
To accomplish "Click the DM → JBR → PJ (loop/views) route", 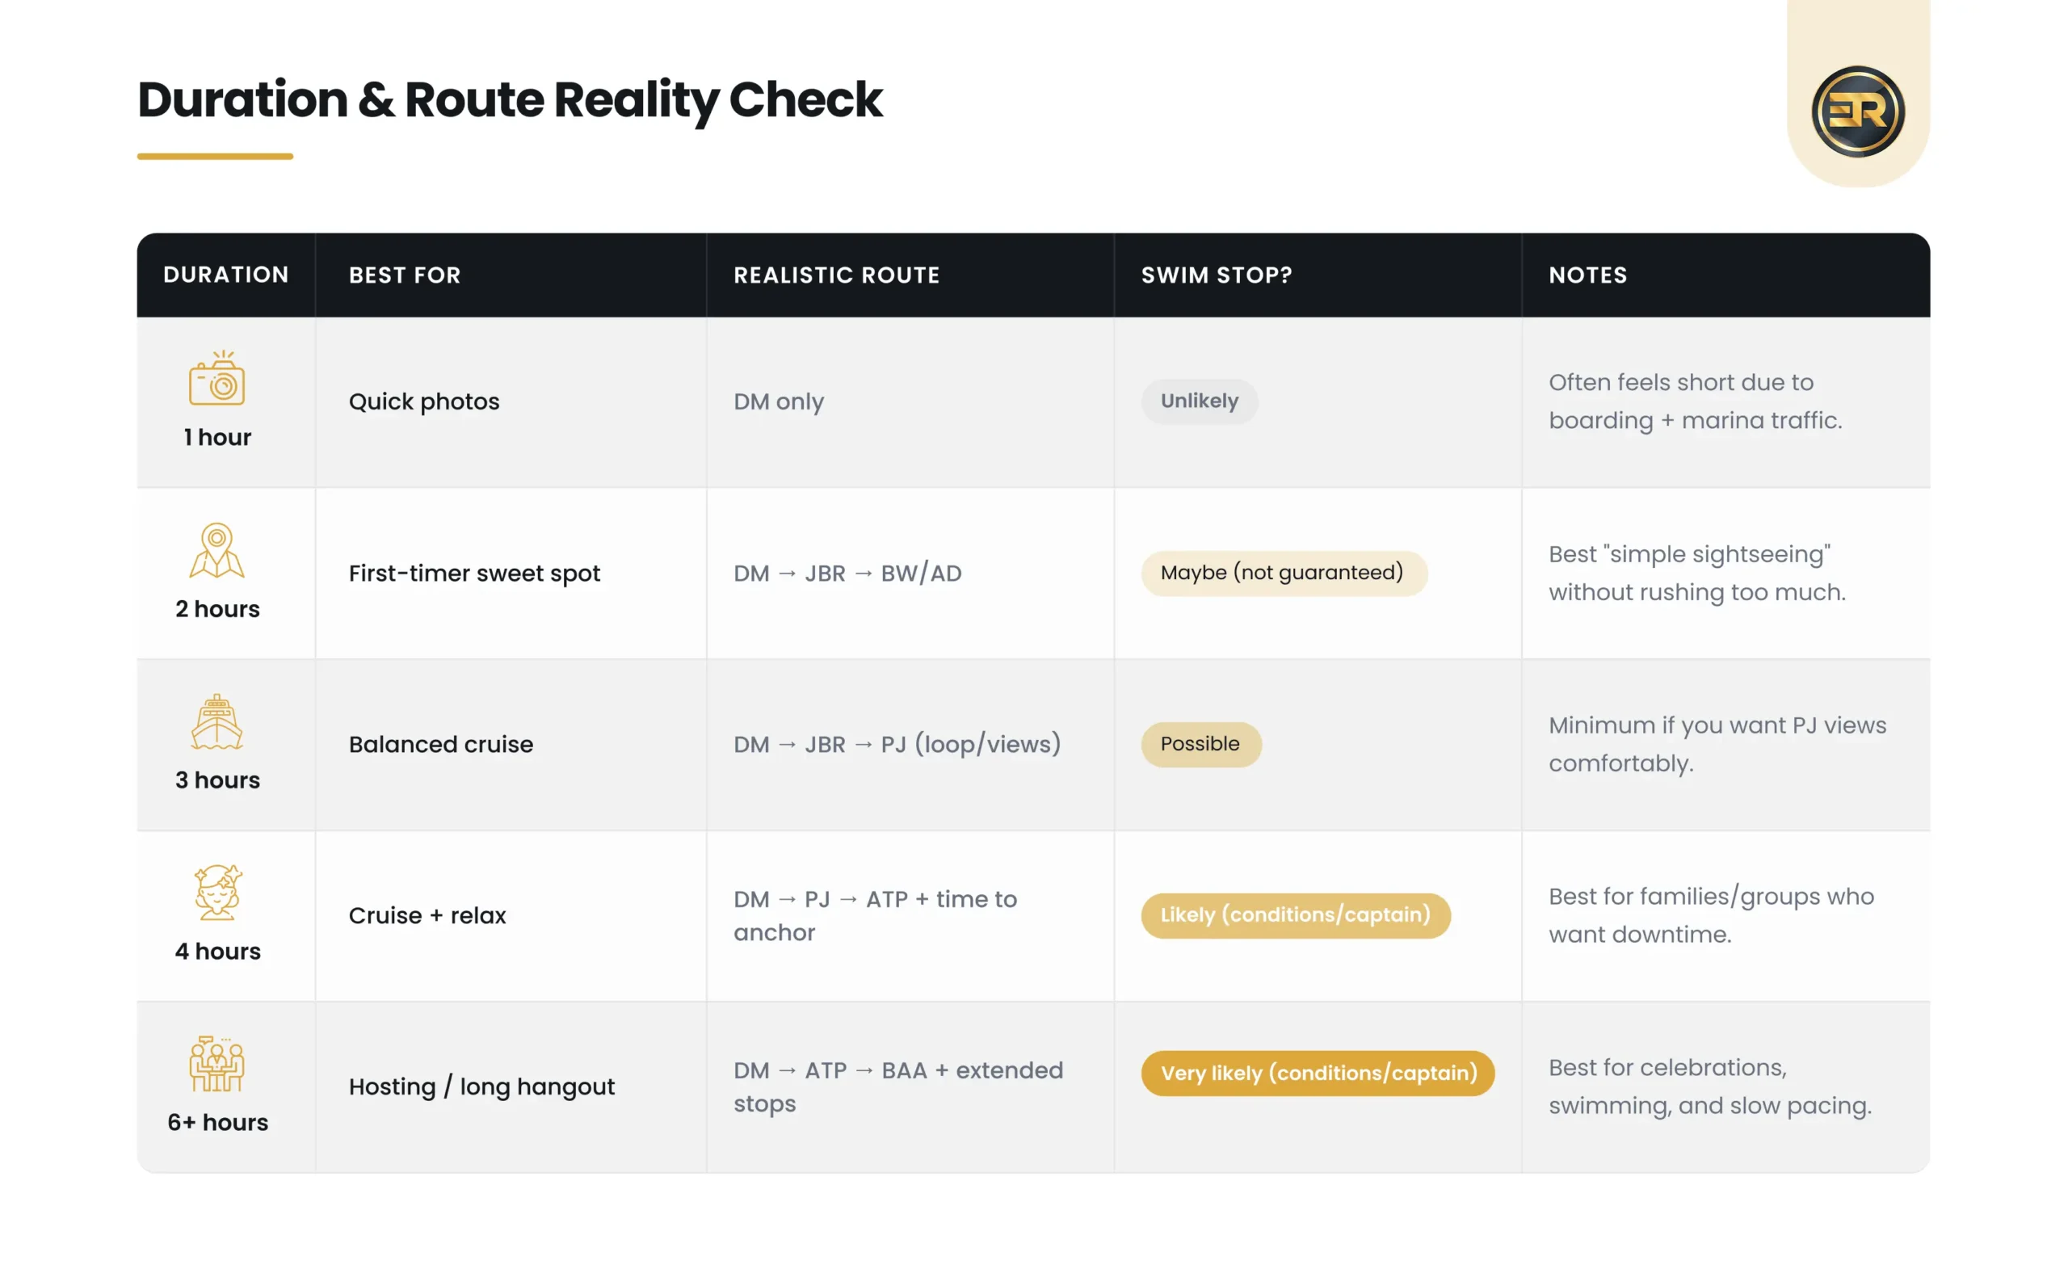I will click(x=897, y=745).
